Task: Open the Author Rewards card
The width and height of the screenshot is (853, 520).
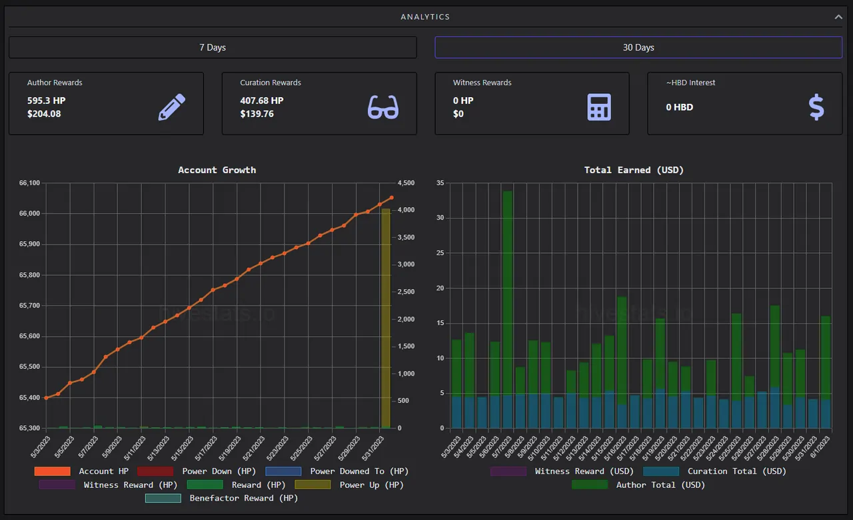Action: (106, 103)
